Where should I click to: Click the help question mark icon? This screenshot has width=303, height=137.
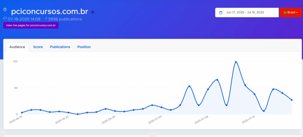(x=5, y=9)
